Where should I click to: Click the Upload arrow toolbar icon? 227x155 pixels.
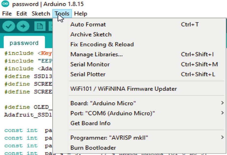(23, 26)
